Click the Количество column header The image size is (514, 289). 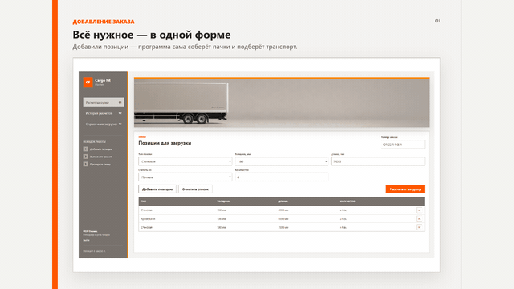point(348,201)
